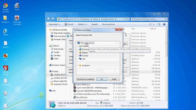Select Crysisv1.2.1NoDVDFixedexeEng archive
The height and width of the screenshot is (110, 196).
coord(89,91)
